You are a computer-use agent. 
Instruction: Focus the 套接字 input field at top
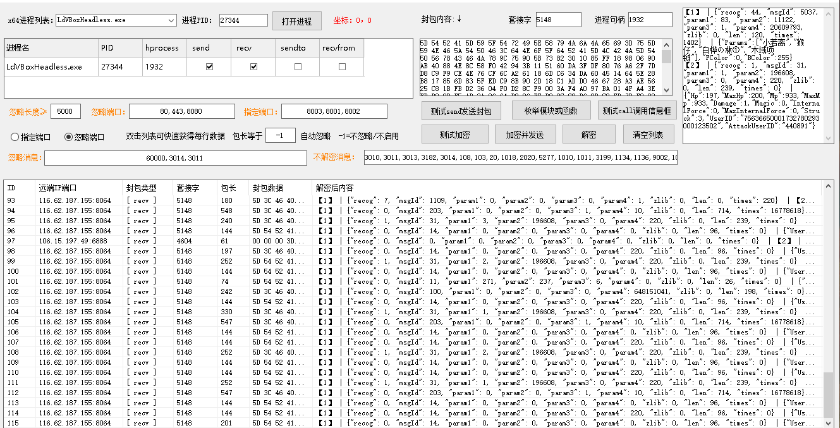(558, 20)
